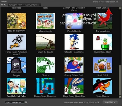
Task: Open Bloons Tower Defense 4 thumbnail
Action: point(45,86)
